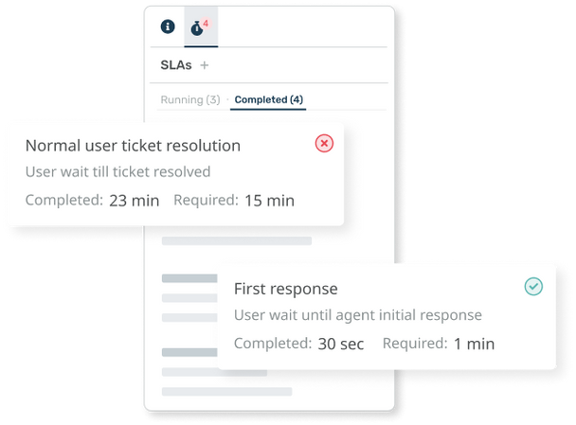Open the info tab icon
576x425 pixels.
click(168, 27)
